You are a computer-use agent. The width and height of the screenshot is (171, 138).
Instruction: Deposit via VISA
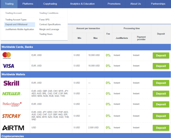click(161, 66)
